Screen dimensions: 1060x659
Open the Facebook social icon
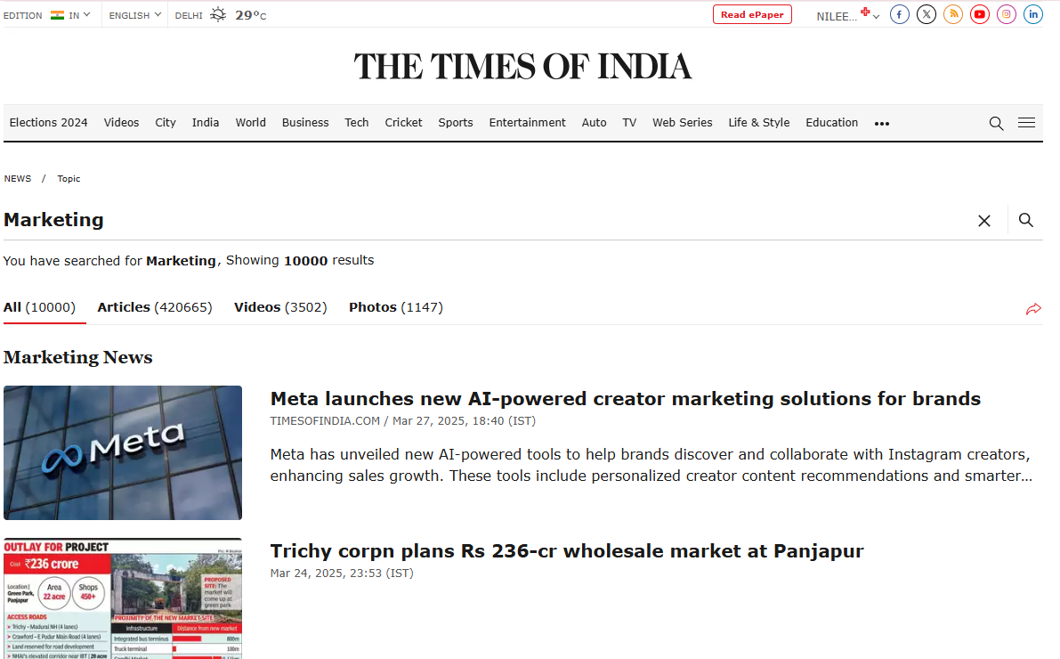(900, 14)
